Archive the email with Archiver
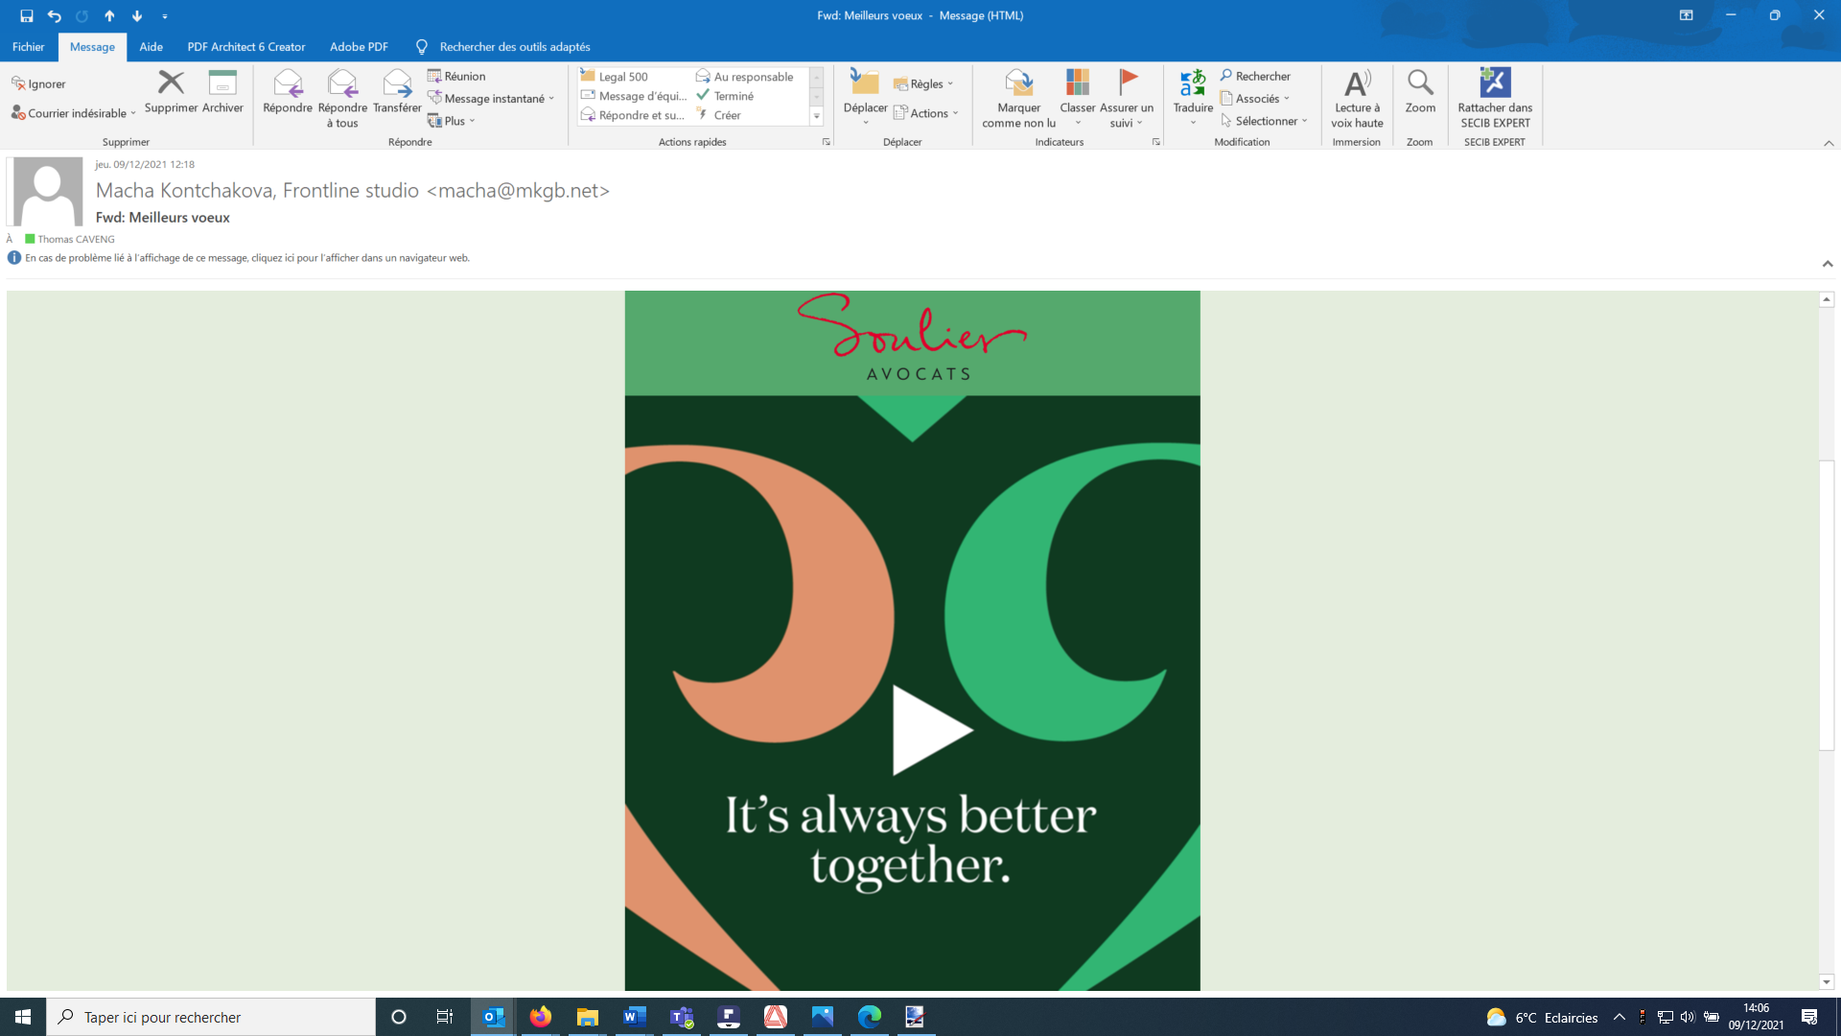This screenshot has height=1036, width=1841. 222,92
